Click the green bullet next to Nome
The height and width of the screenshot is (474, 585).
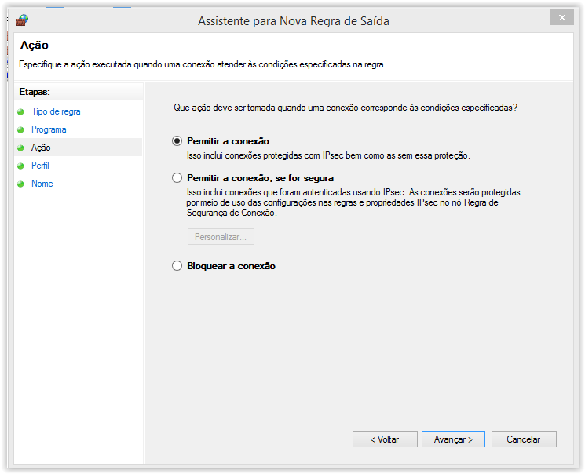click(x=20, y=184)
